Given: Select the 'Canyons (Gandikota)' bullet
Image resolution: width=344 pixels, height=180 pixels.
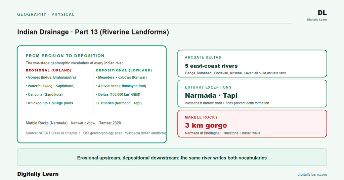Looking at the screenshot, I should tap(44, 94).
